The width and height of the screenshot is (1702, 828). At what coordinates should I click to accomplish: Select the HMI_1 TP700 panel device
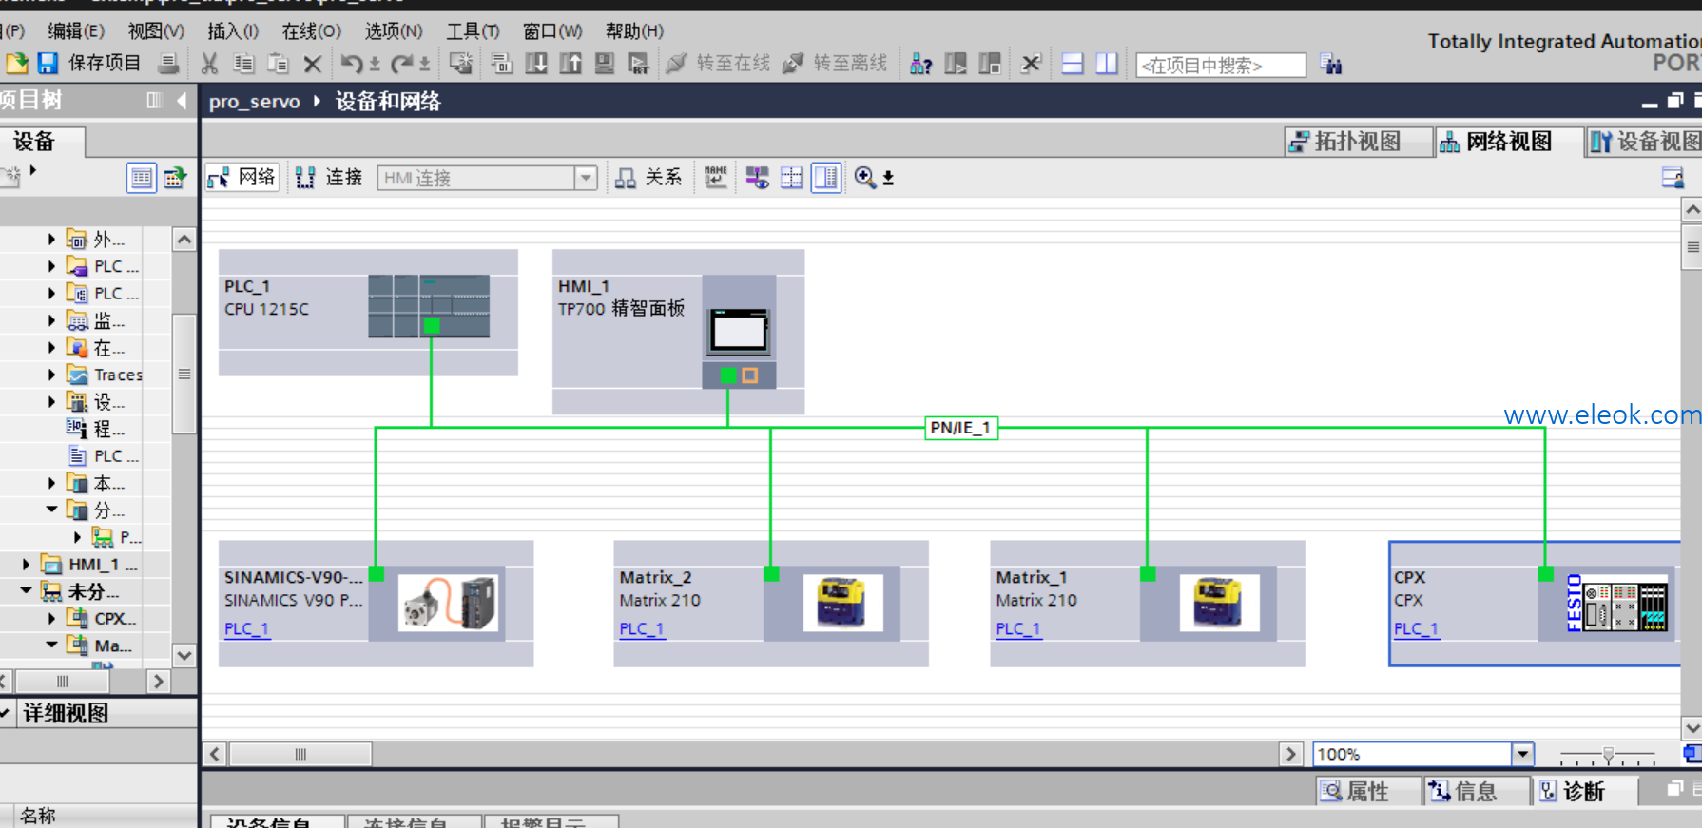[x=678, y=332]
